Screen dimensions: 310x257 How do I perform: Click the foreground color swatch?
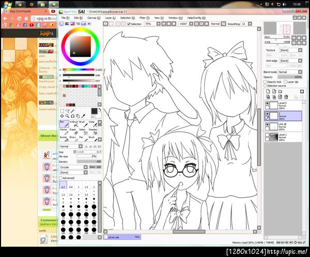(94, 111)
